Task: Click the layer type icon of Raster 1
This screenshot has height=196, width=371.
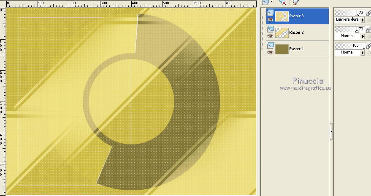Action: pyautogui.click(x=271, y=46)
